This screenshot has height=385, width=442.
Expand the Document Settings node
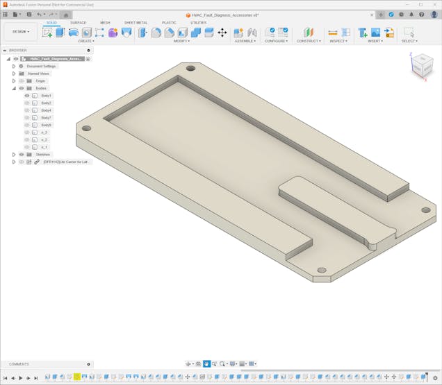tap(14, 67)
